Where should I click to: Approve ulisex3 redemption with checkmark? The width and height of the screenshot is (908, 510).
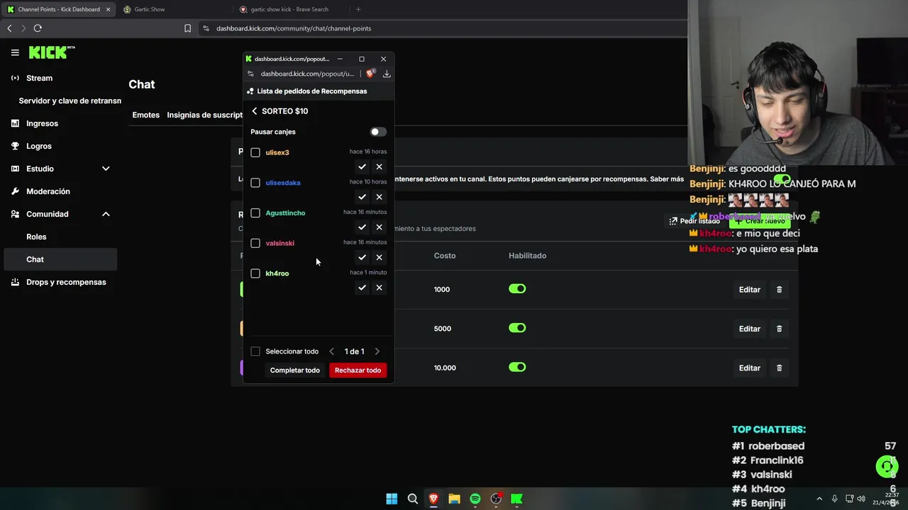click(362, 167)
